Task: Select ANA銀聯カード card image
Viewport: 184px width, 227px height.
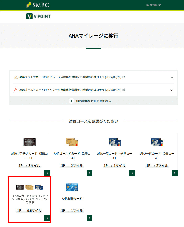Action: pos(72,187)
